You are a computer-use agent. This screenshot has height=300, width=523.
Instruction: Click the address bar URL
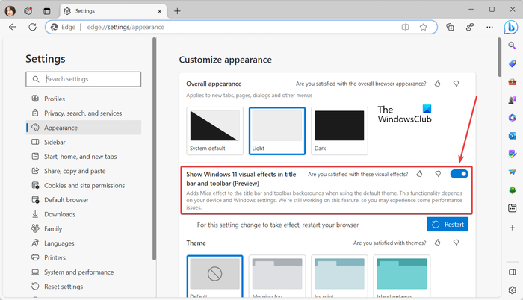tap(126, 27)
